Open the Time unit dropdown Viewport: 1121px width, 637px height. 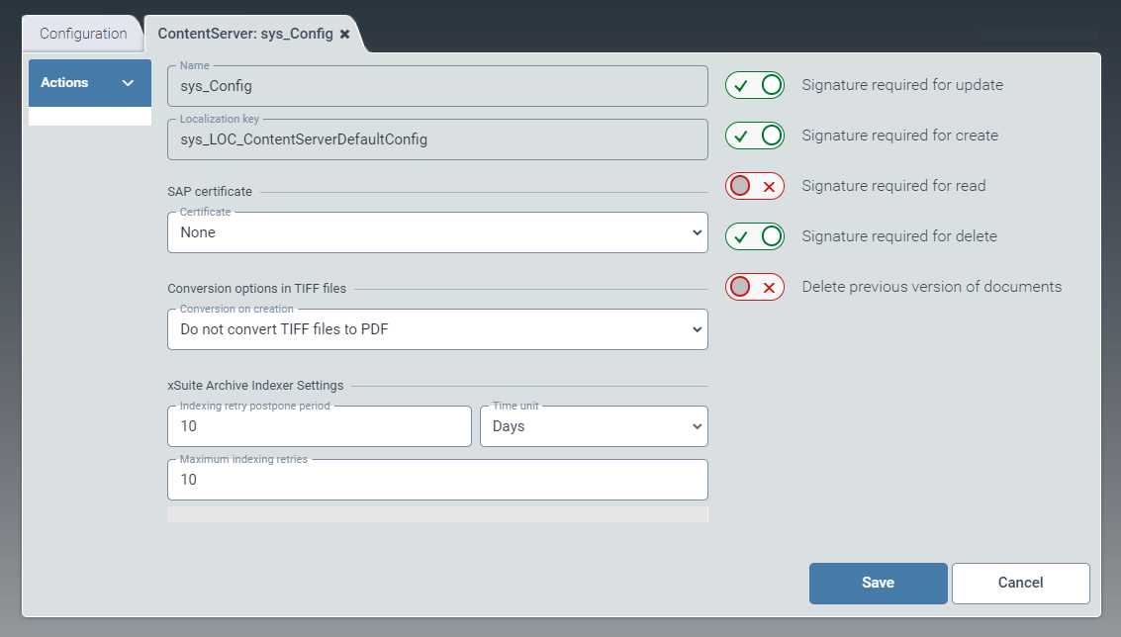tap(594, 427)
